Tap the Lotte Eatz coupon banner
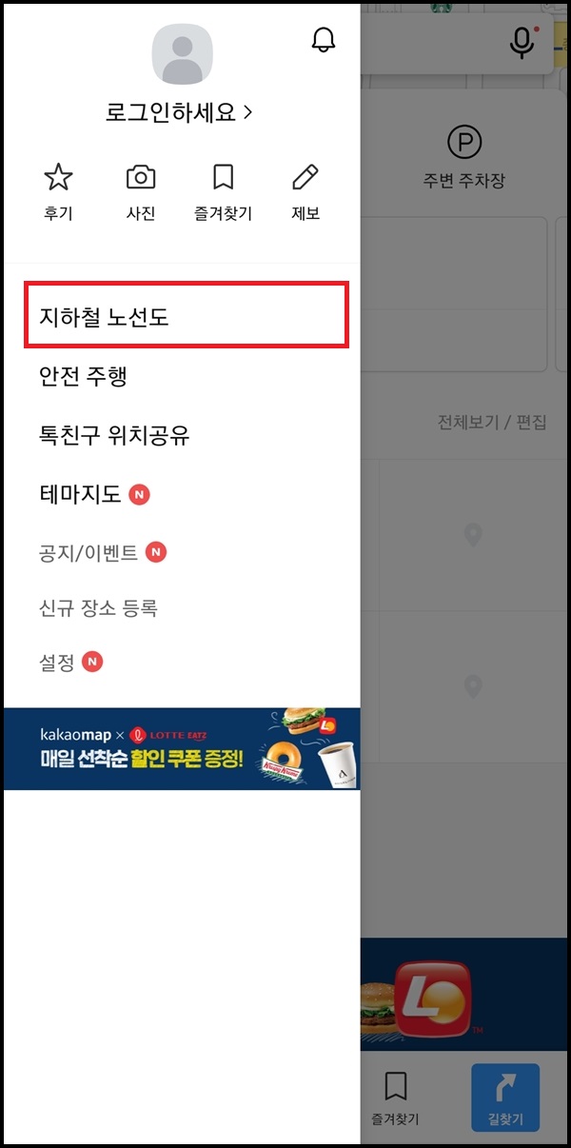 [x=182, y=748]
